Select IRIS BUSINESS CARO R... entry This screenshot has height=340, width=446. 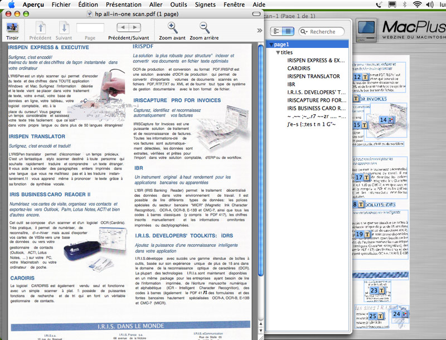(316, 108)
